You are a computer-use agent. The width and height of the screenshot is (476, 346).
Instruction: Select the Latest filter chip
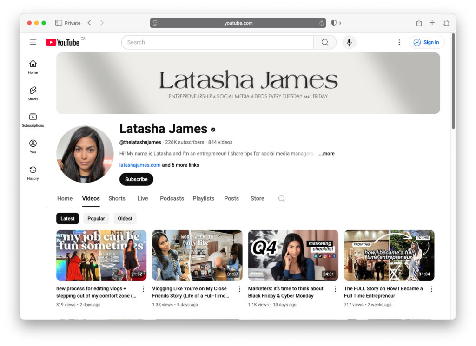67,218
